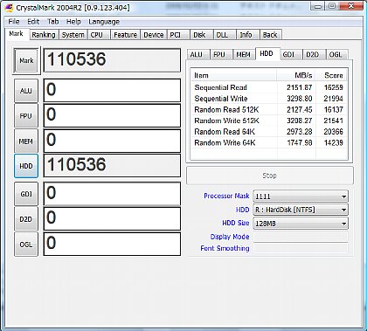Run the MEM benchmark button
Screen dimensions: 367x331
pyautogui.click(x=26, y=141)
